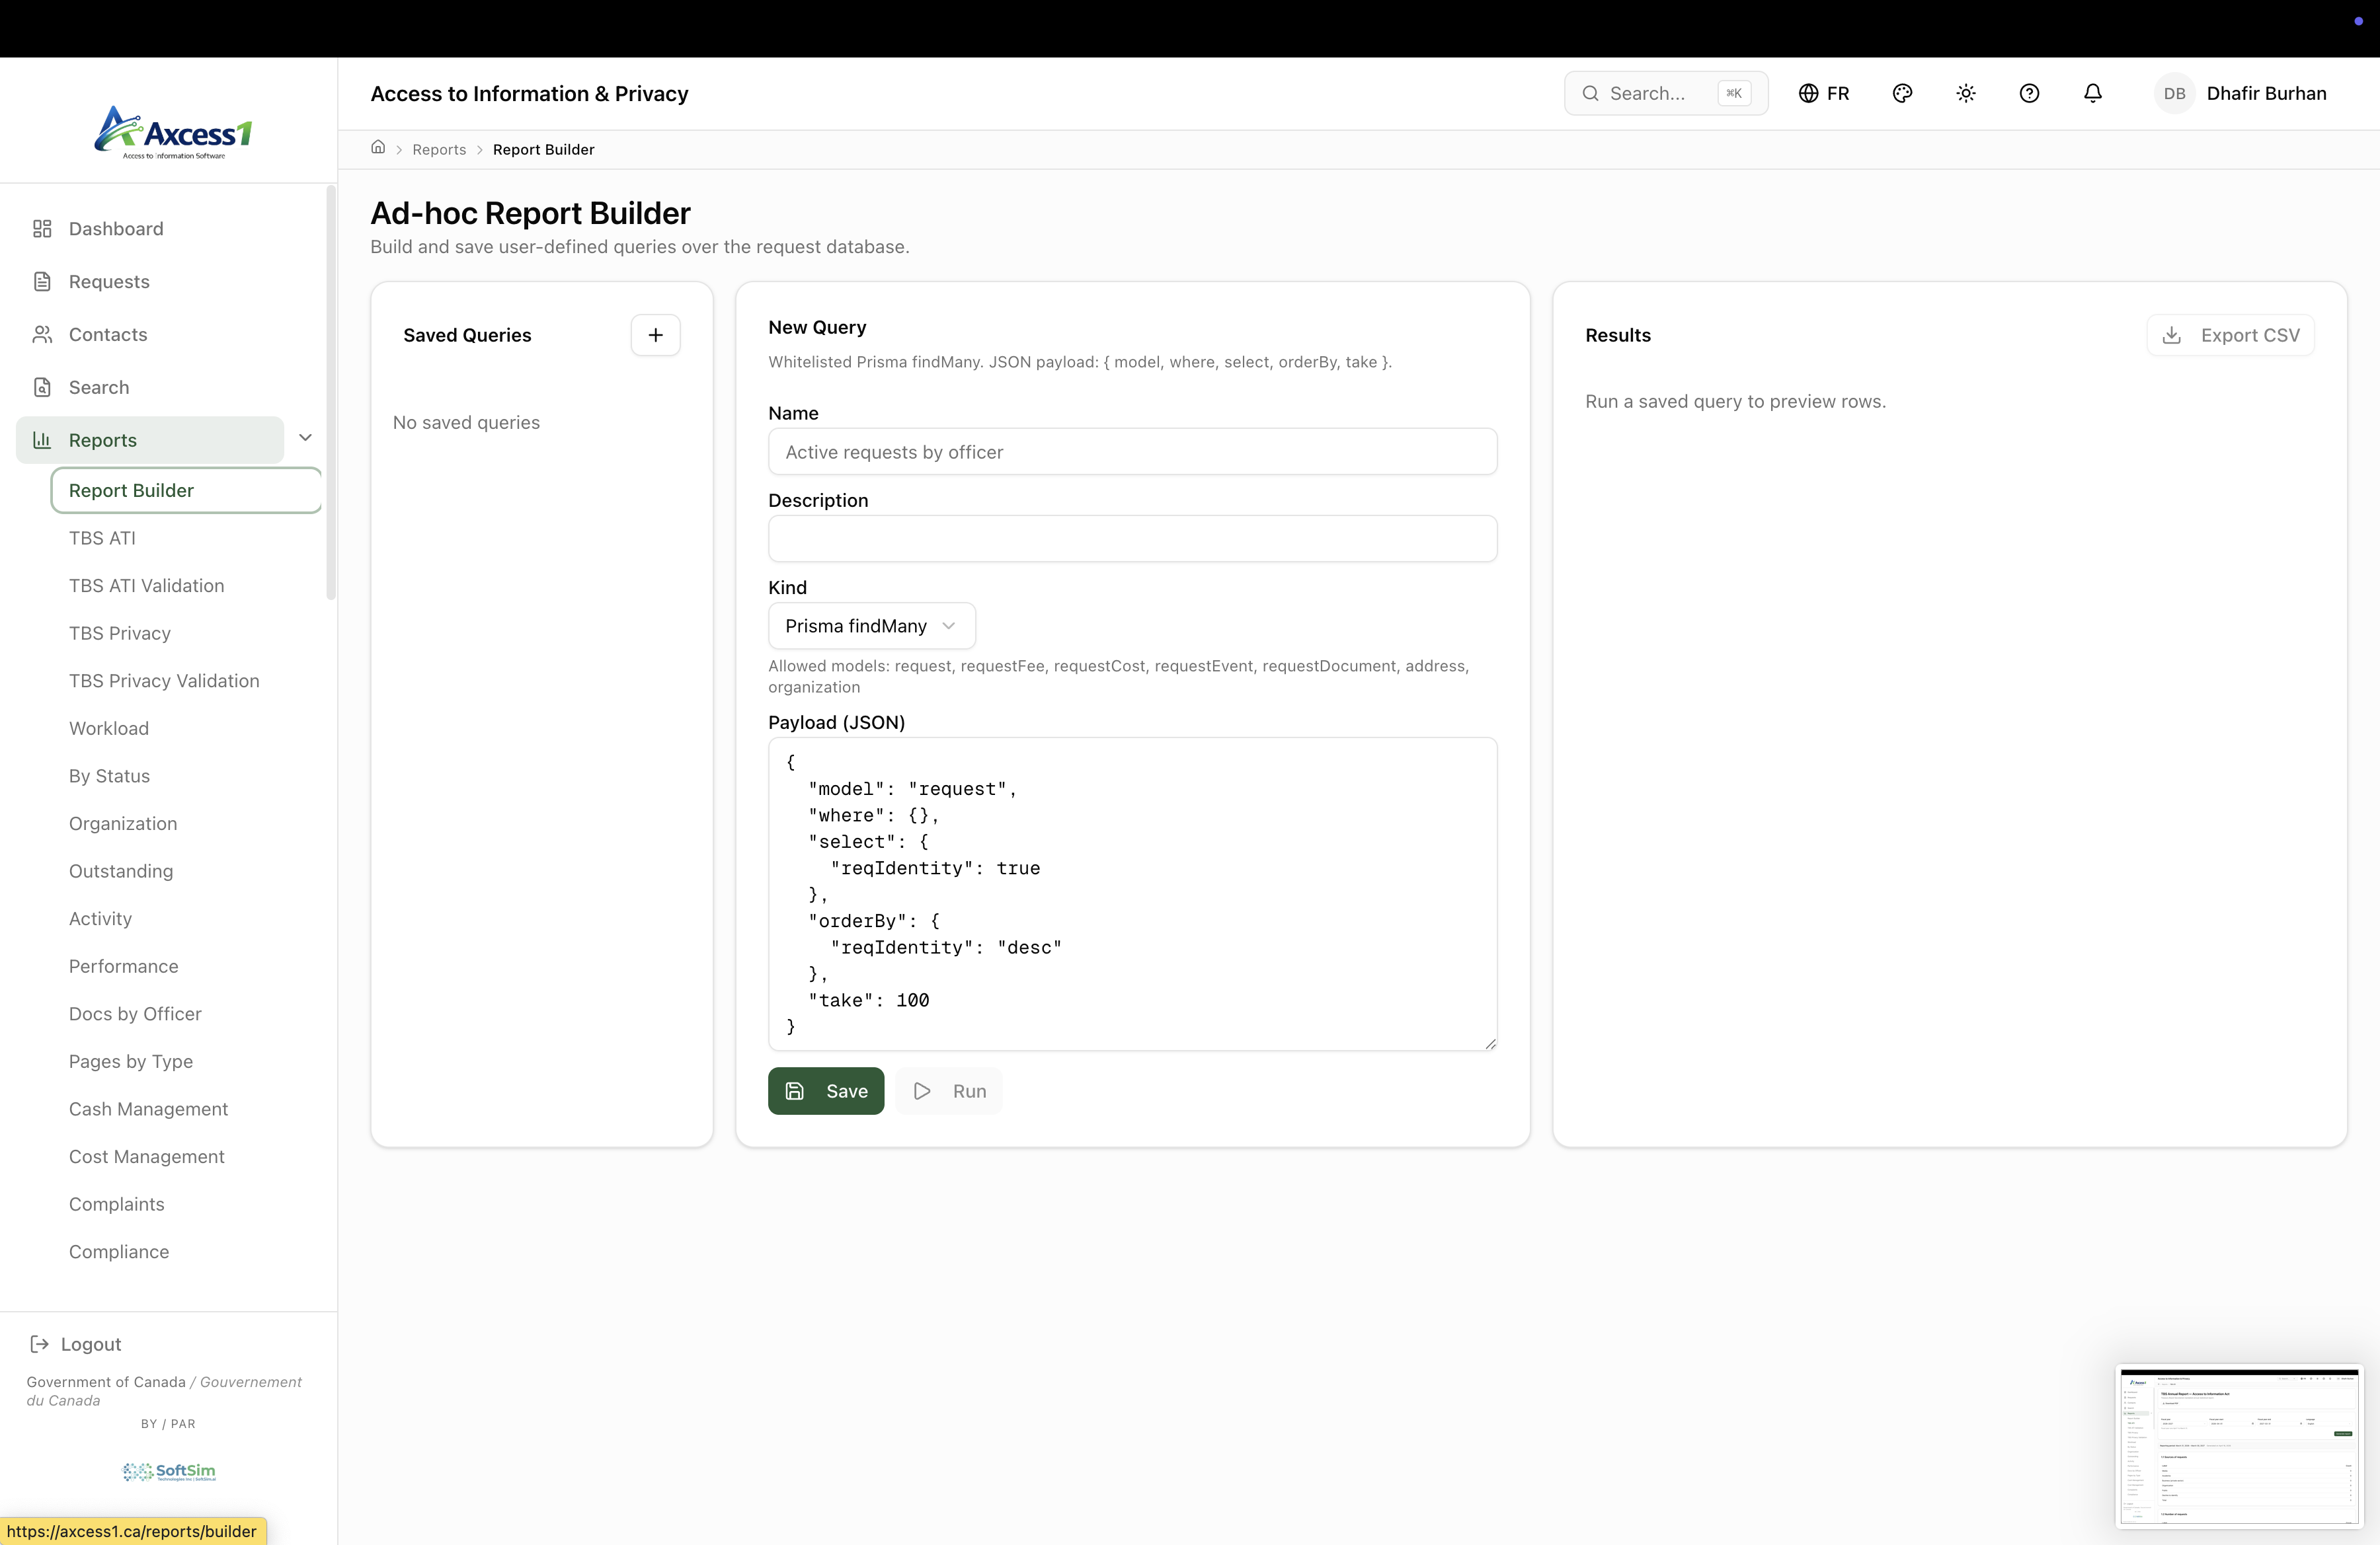Open the help question mark icon
Image resolution: width=2380 pixels, height=1545 pixels.
coord(2029,93)
